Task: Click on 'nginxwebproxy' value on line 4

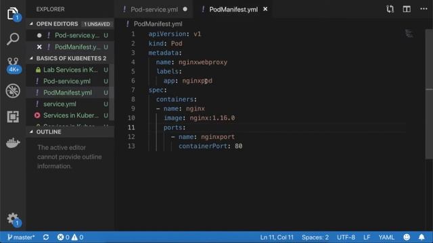Action: pyautogui.click(x=203, y=62)
